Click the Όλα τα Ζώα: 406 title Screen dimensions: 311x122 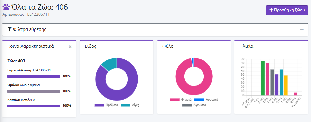[x=40, y=7]
